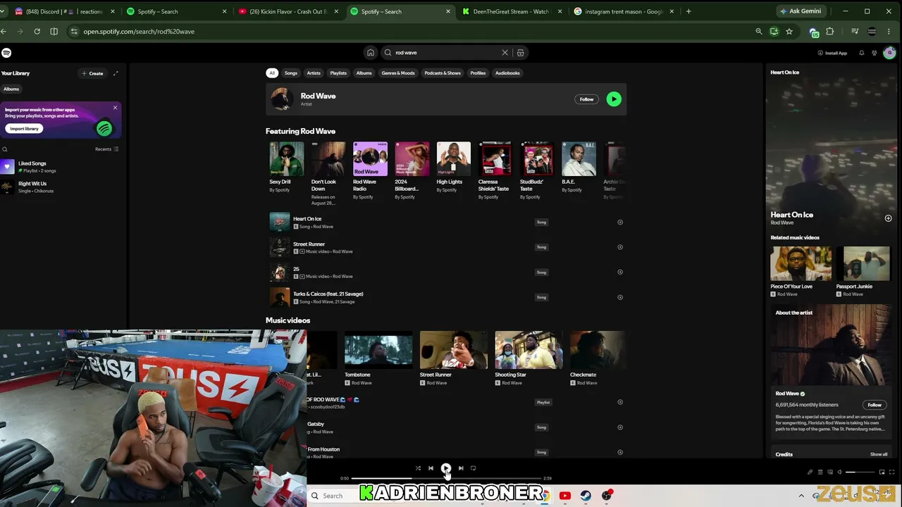This screenshot has width=902, height=507.
Task: Click Create in Your Library
Action: [92, 73]
